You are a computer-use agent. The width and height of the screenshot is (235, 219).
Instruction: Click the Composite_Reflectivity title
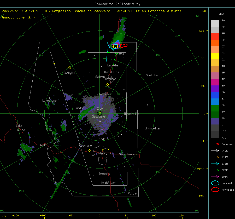pos(118,4)
